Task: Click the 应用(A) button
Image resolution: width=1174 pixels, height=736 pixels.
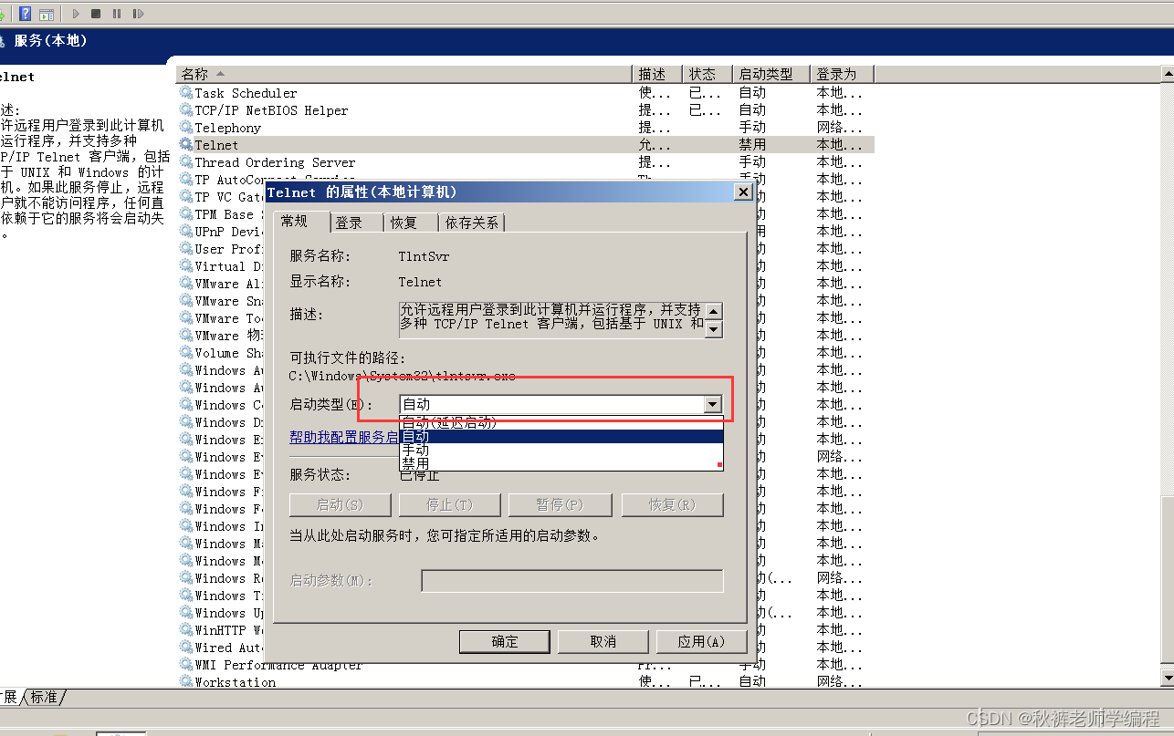Action: (701, 641)
